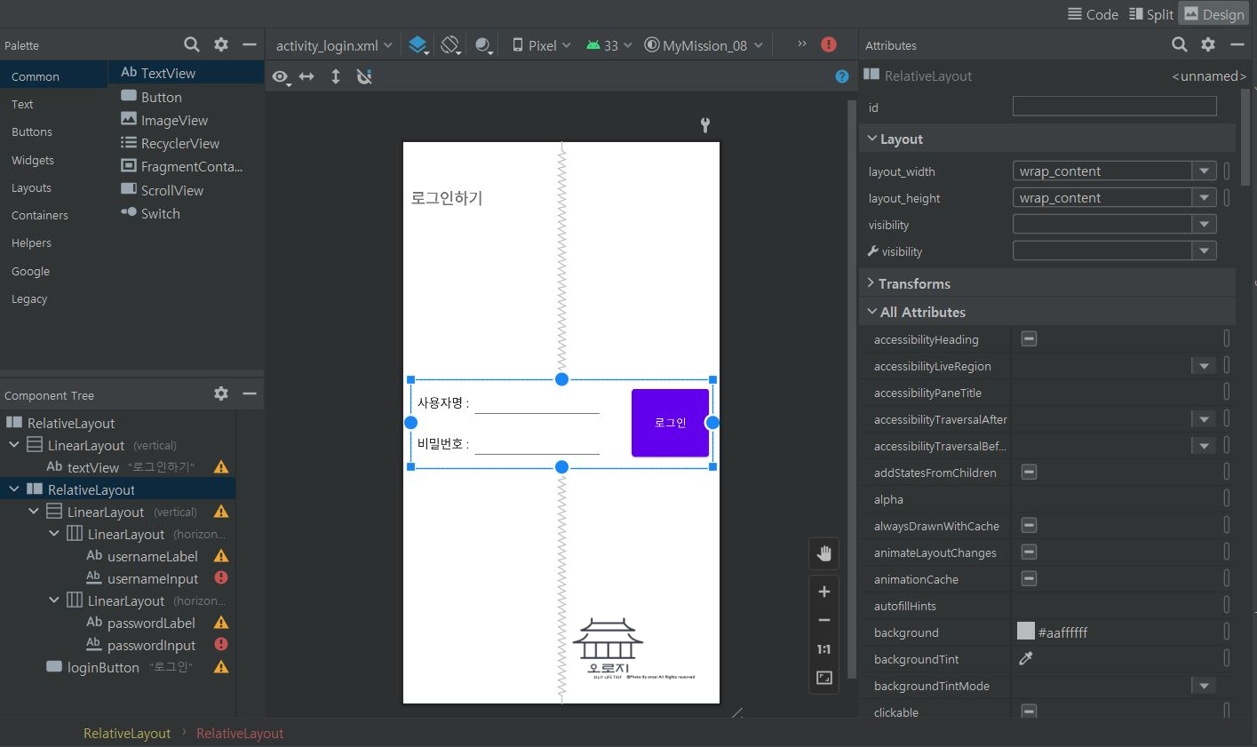The height and width of the screenshot is (747, 1257).
Task: View warning on textView row
Action: point(221,466)
